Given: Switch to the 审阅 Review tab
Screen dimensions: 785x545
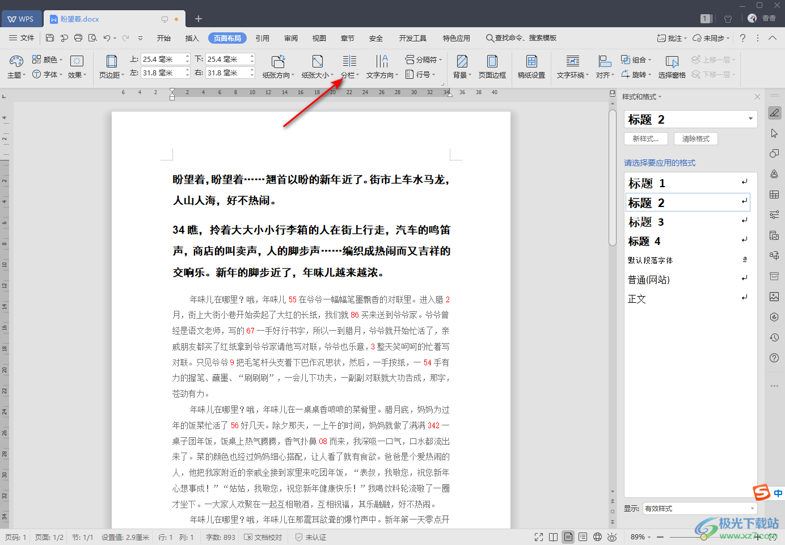Looking at the screenshot, I should coord(291,38).
